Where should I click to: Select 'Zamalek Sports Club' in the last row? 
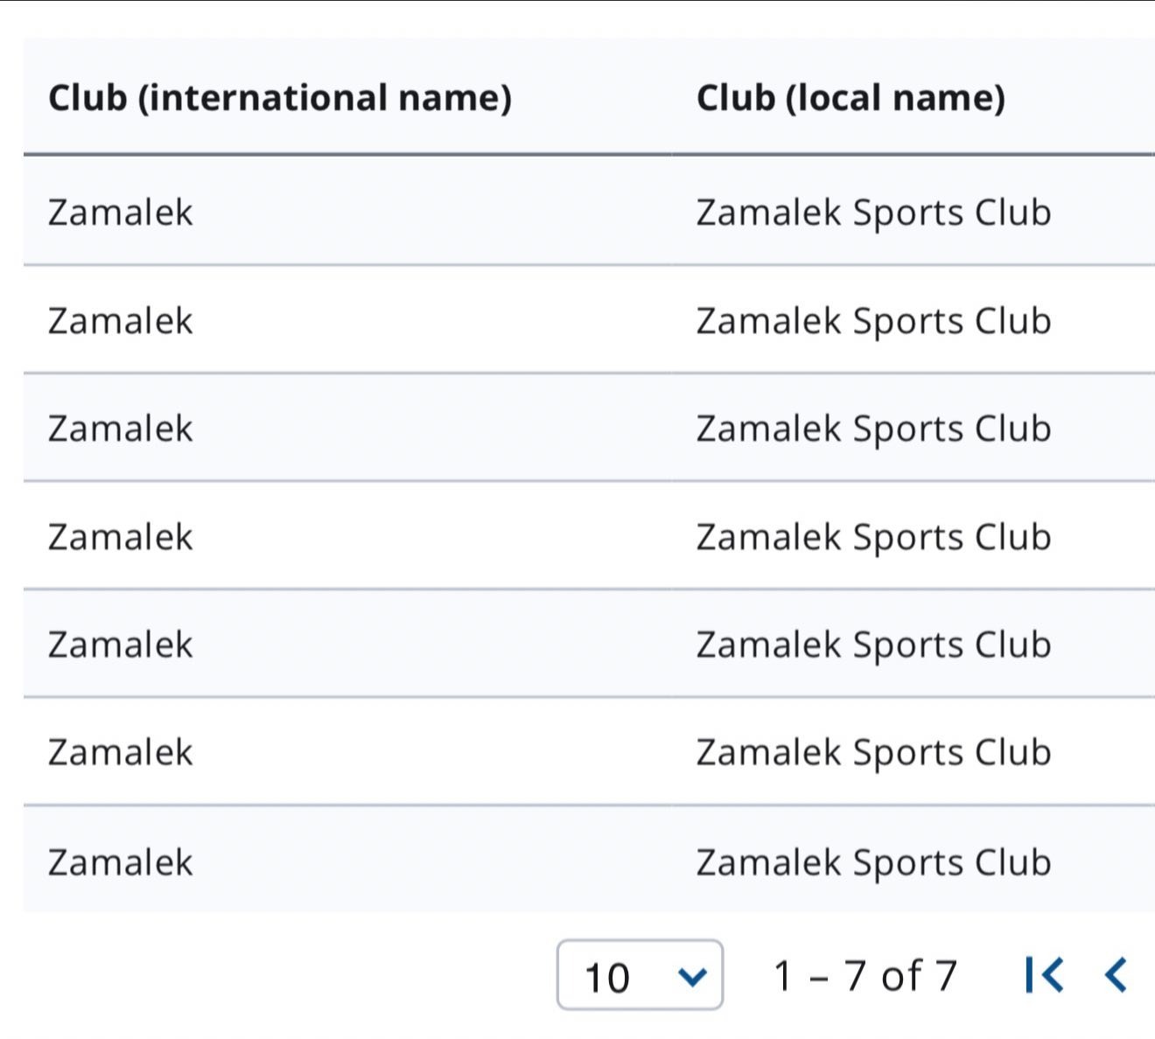point(873,862)
